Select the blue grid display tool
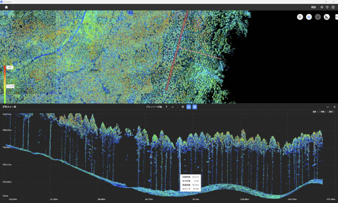The image size is (338, 203). tap(309, 17)
